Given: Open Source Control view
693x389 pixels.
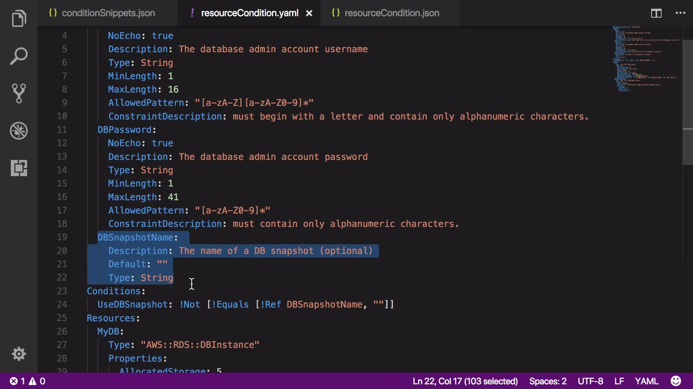Looking at the screenshot, I should point(19,93).
